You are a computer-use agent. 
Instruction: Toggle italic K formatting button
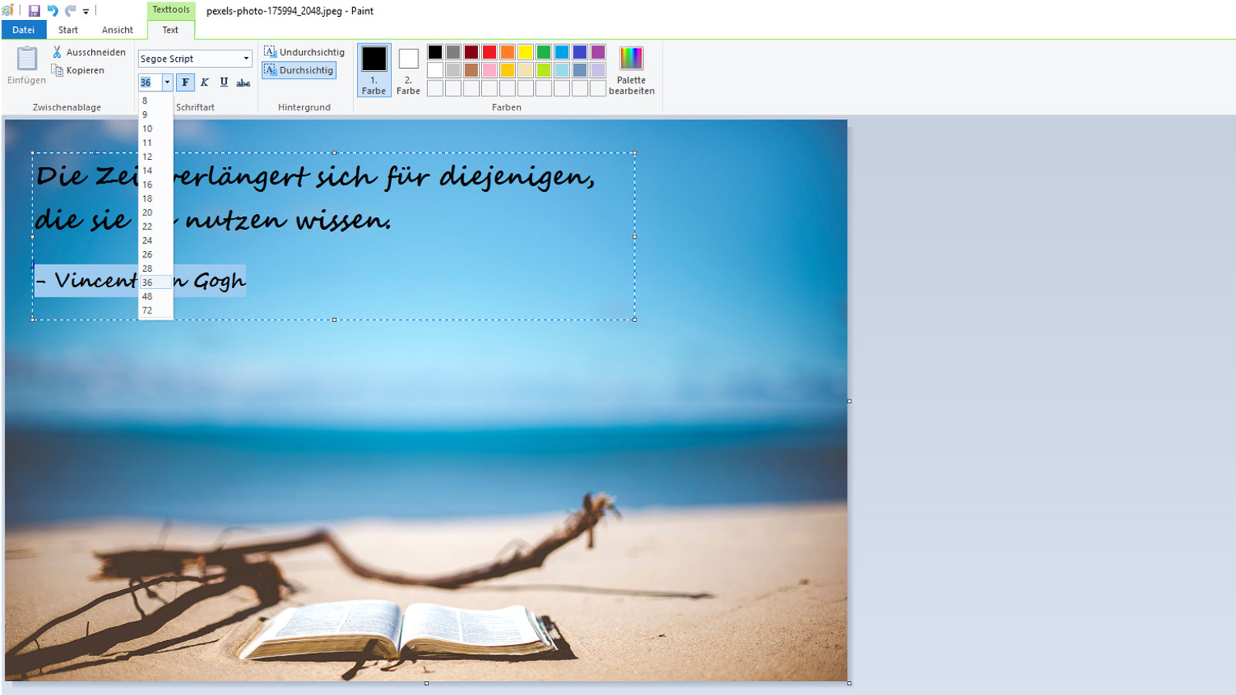205,83
